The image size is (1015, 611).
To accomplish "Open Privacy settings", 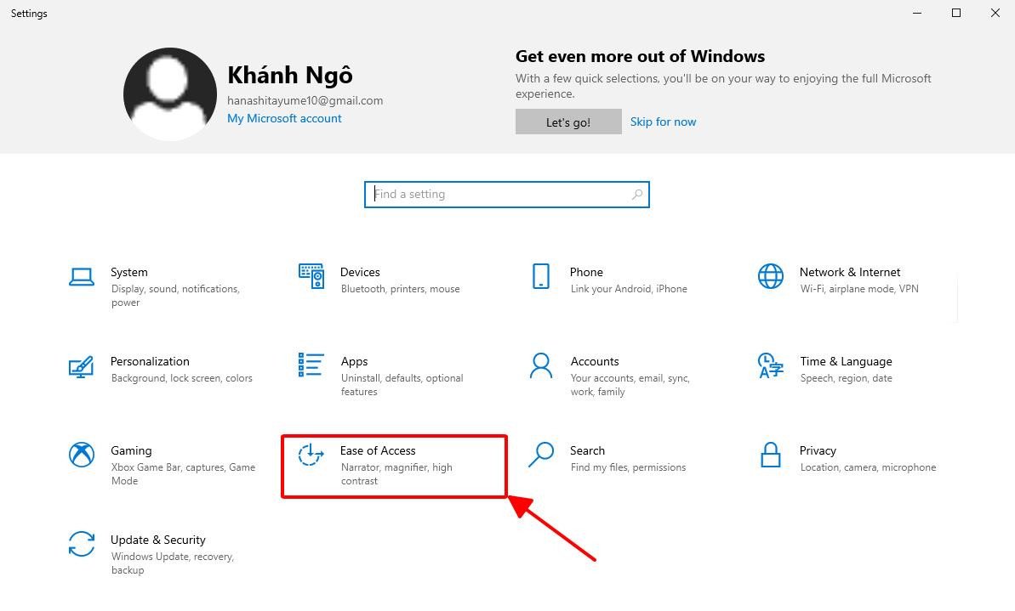I will pyautogui.click(x=818, y=459).
